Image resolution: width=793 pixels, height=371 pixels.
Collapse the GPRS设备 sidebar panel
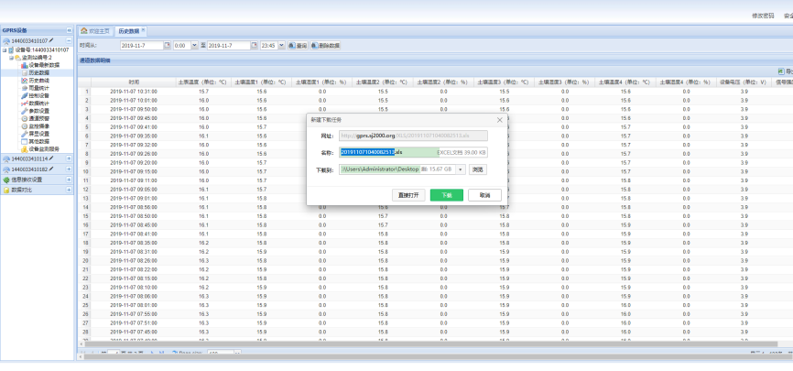70,30
